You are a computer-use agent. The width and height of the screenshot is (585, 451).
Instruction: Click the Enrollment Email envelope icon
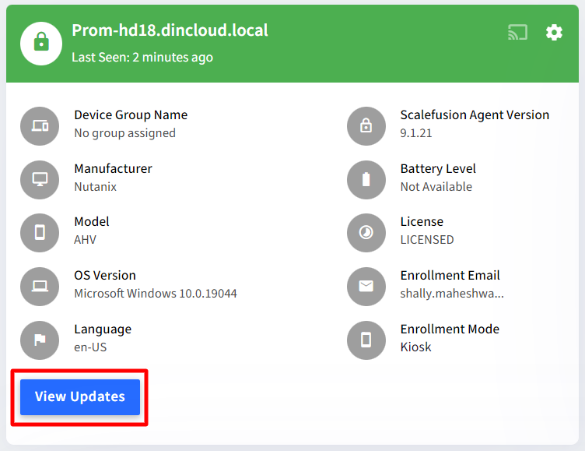(x=366, y=287)
